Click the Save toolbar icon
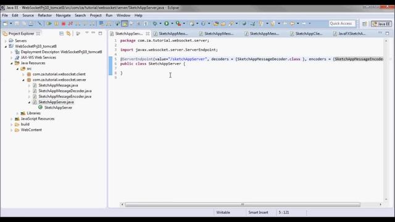 pos(17,23)
